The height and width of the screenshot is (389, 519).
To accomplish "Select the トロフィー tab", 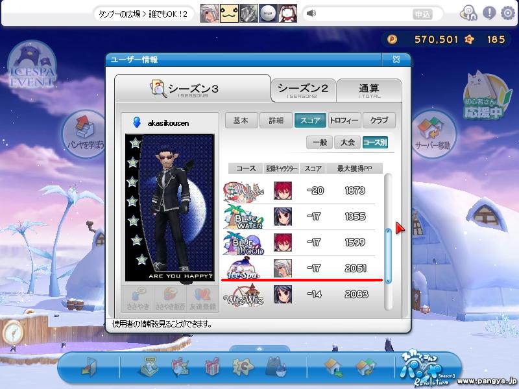I will (344, 121).
